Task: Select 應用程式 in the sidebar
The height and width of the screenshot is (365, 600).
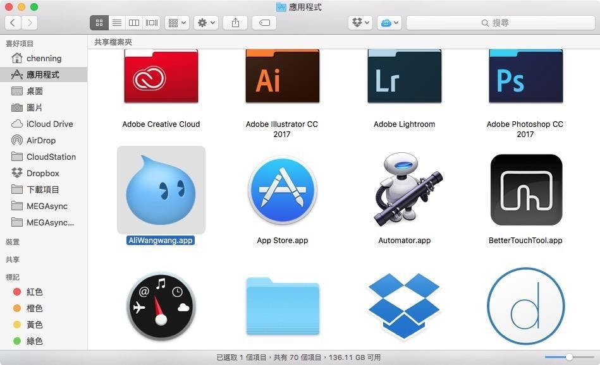Action: pos(44,75)
